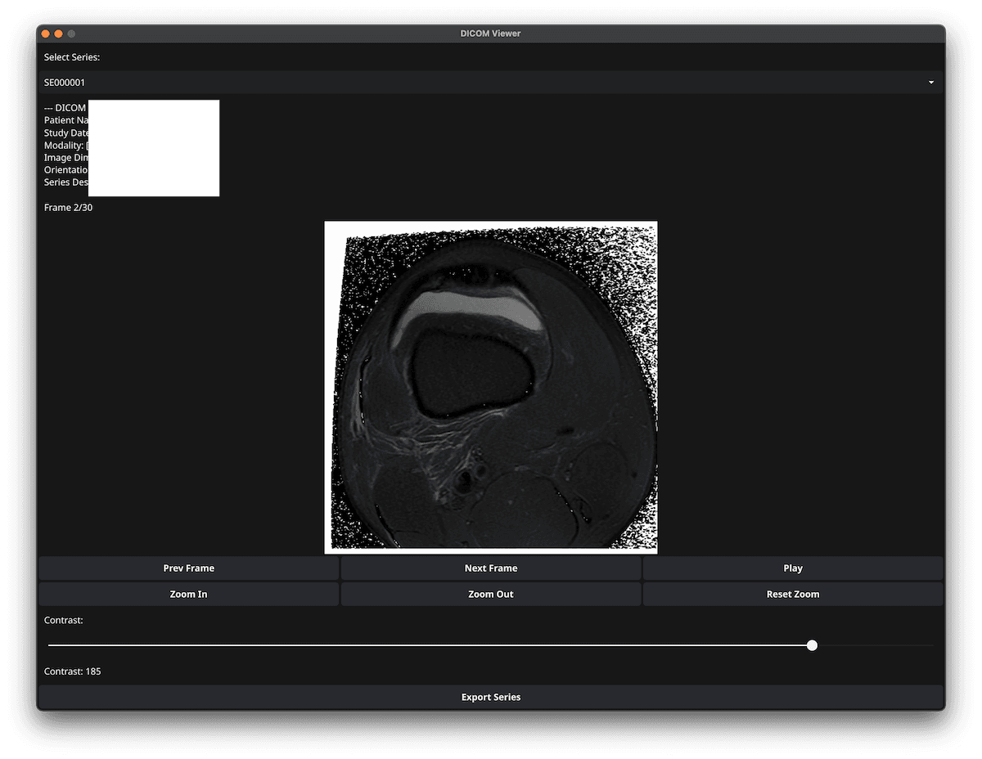Click the dropdown arrow beside SE000001
This screenshot has width=982, height=759.
pos(930,82)
